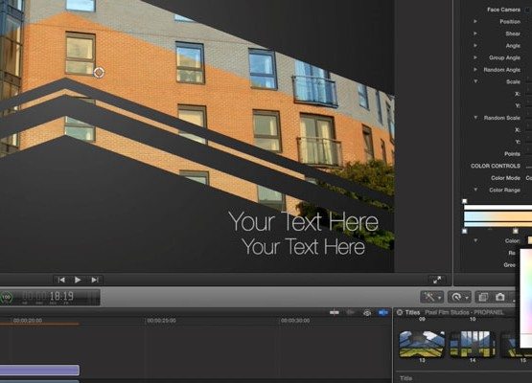Image resolution: width=532 pixels, height=383 pixels.
Task: Click the purple title clip in timeline
Action: pos(39,371)
